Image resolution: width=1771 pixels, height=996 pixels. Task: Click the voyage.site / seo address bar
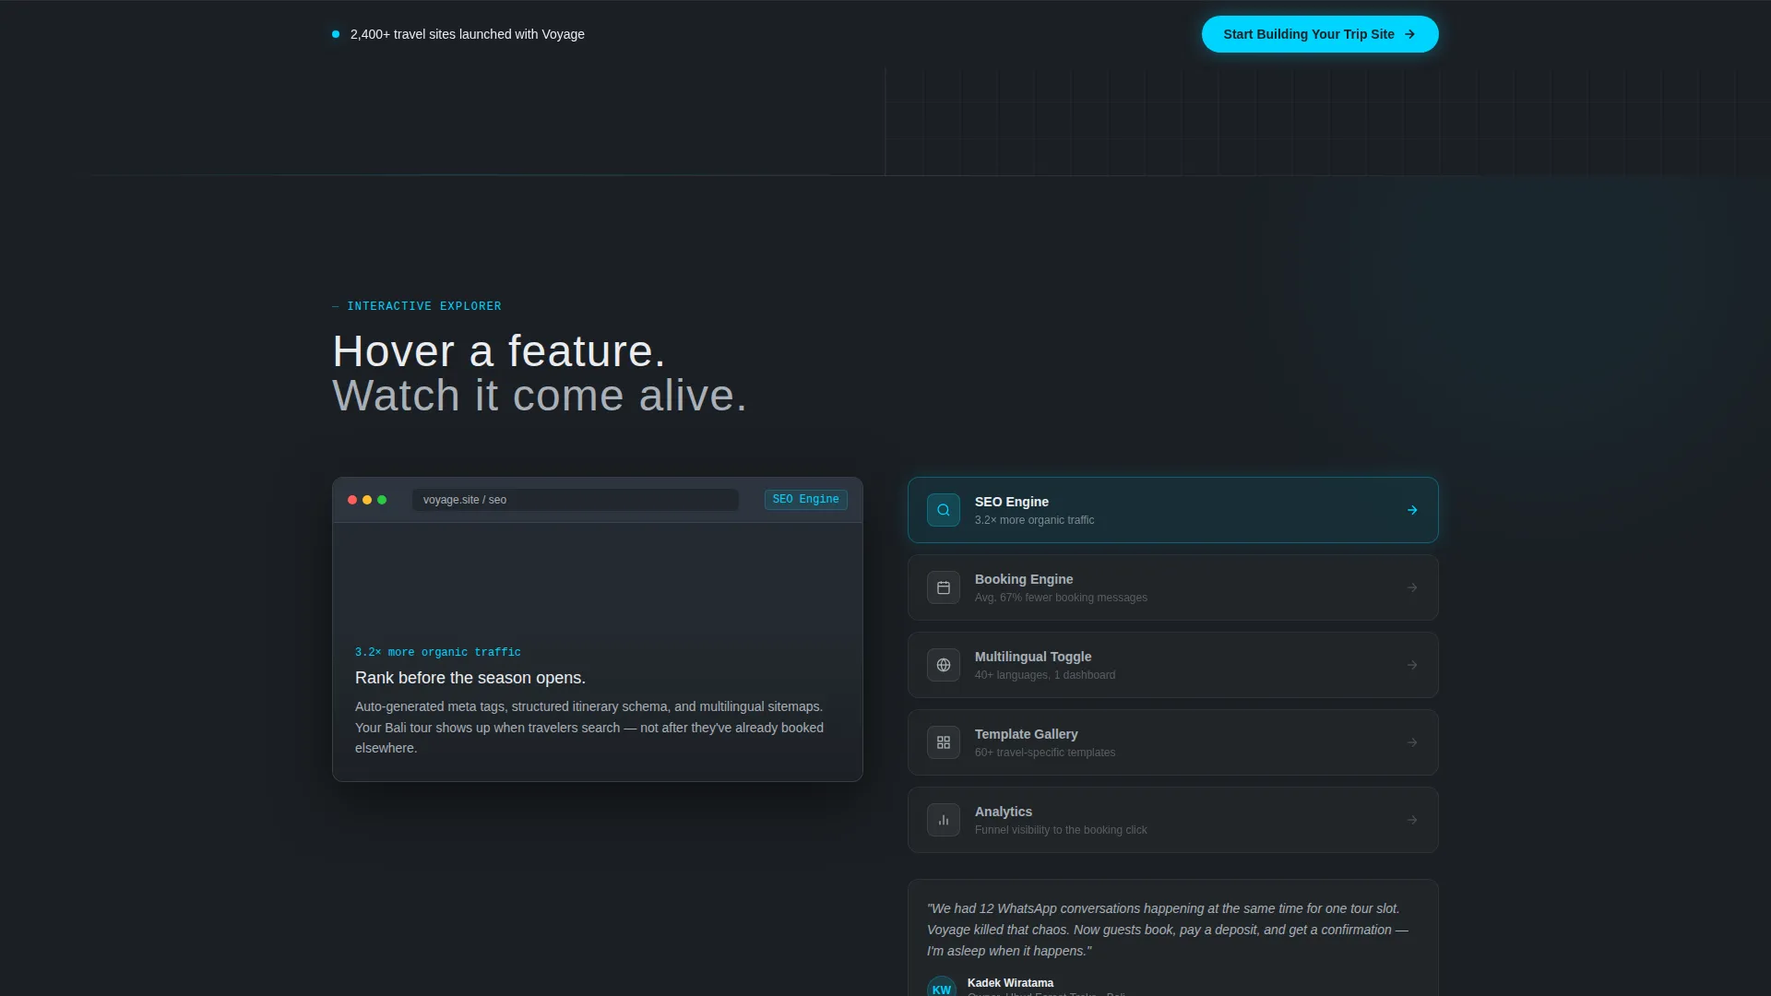[x=575, y=500]
